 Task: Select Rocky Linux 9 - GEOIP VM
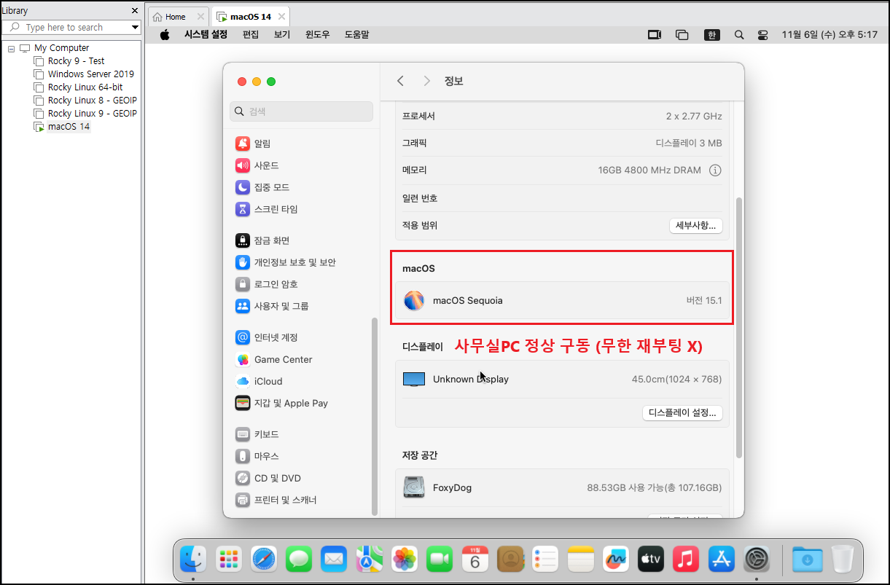[92, 114]
